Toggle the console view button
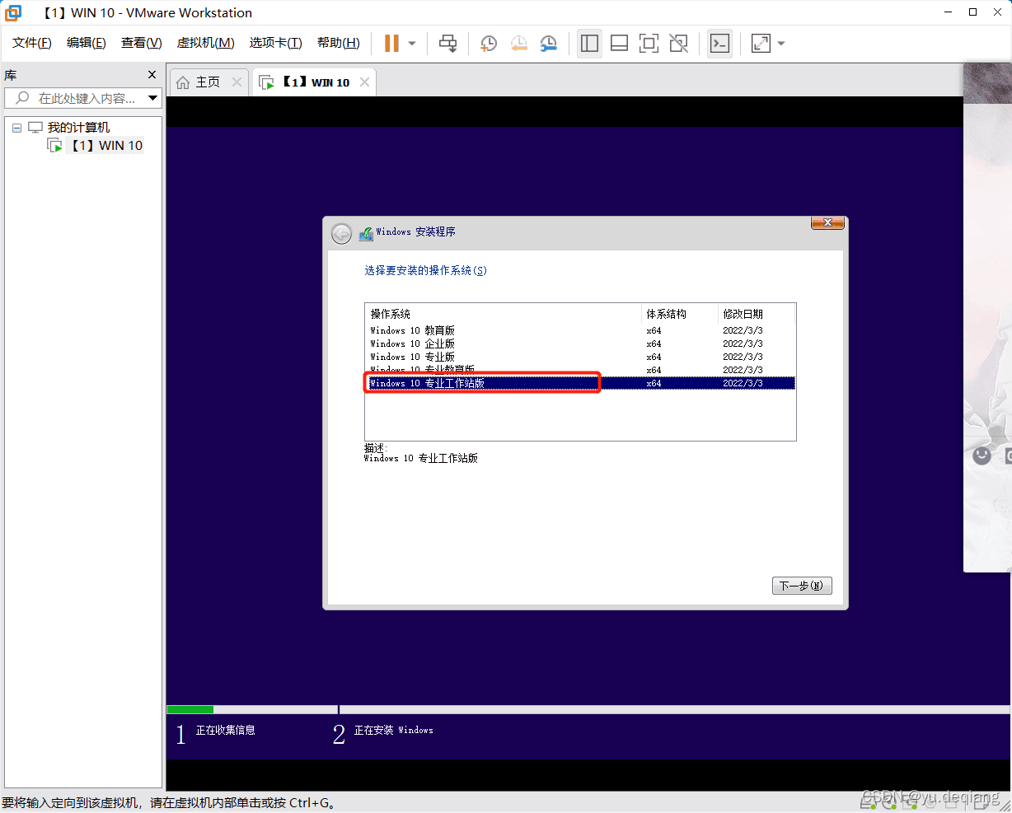Screen dimensions: 1012x813 (x=719, y=43)
